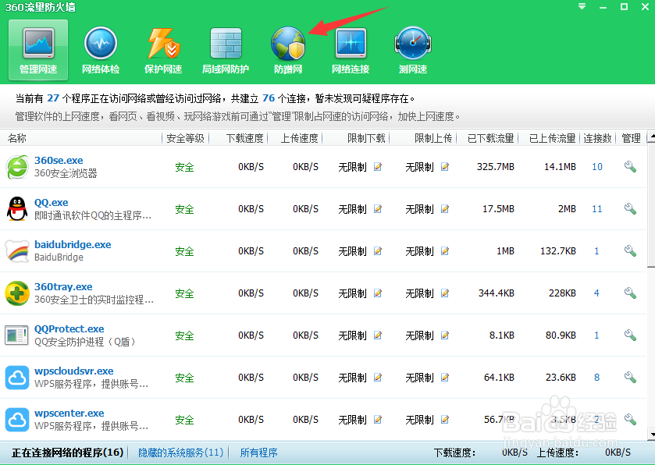Click the wrench manage icon for 360se.exe
The height and width of the screenshot is (465, 655).
coord(629,166)
